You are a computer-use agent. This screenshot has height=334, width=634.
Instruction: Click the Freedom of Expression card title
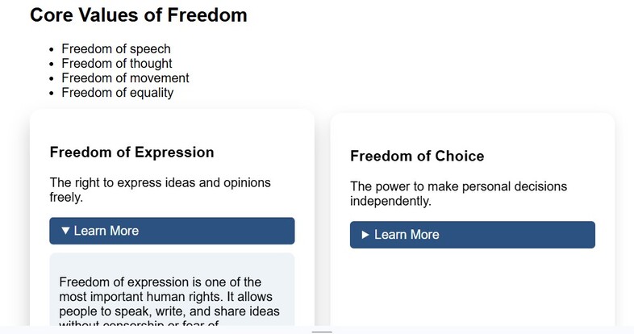[131, 152]
